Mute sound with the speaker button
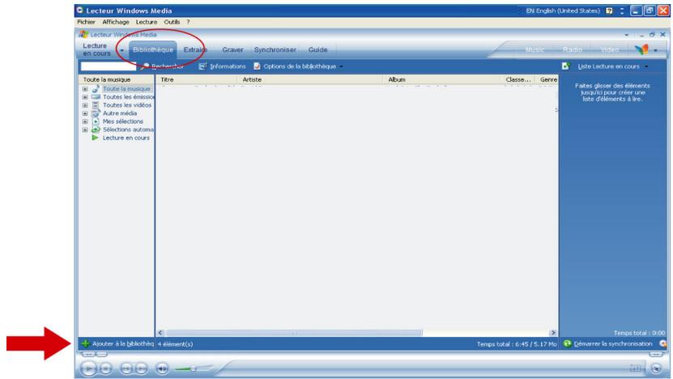This screenshot has width=673, height=379. click(x=162, y=368)
